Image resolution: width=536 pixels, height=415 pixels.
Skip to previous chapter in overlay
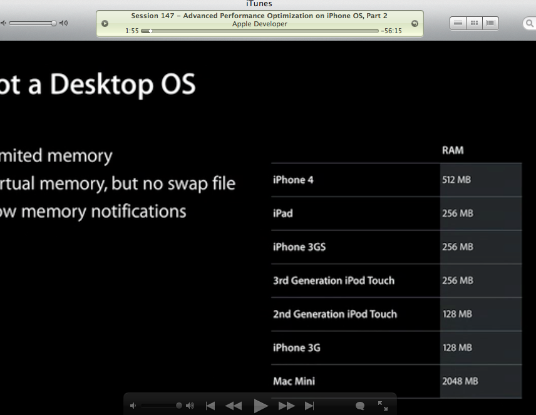tap(210, 406)
